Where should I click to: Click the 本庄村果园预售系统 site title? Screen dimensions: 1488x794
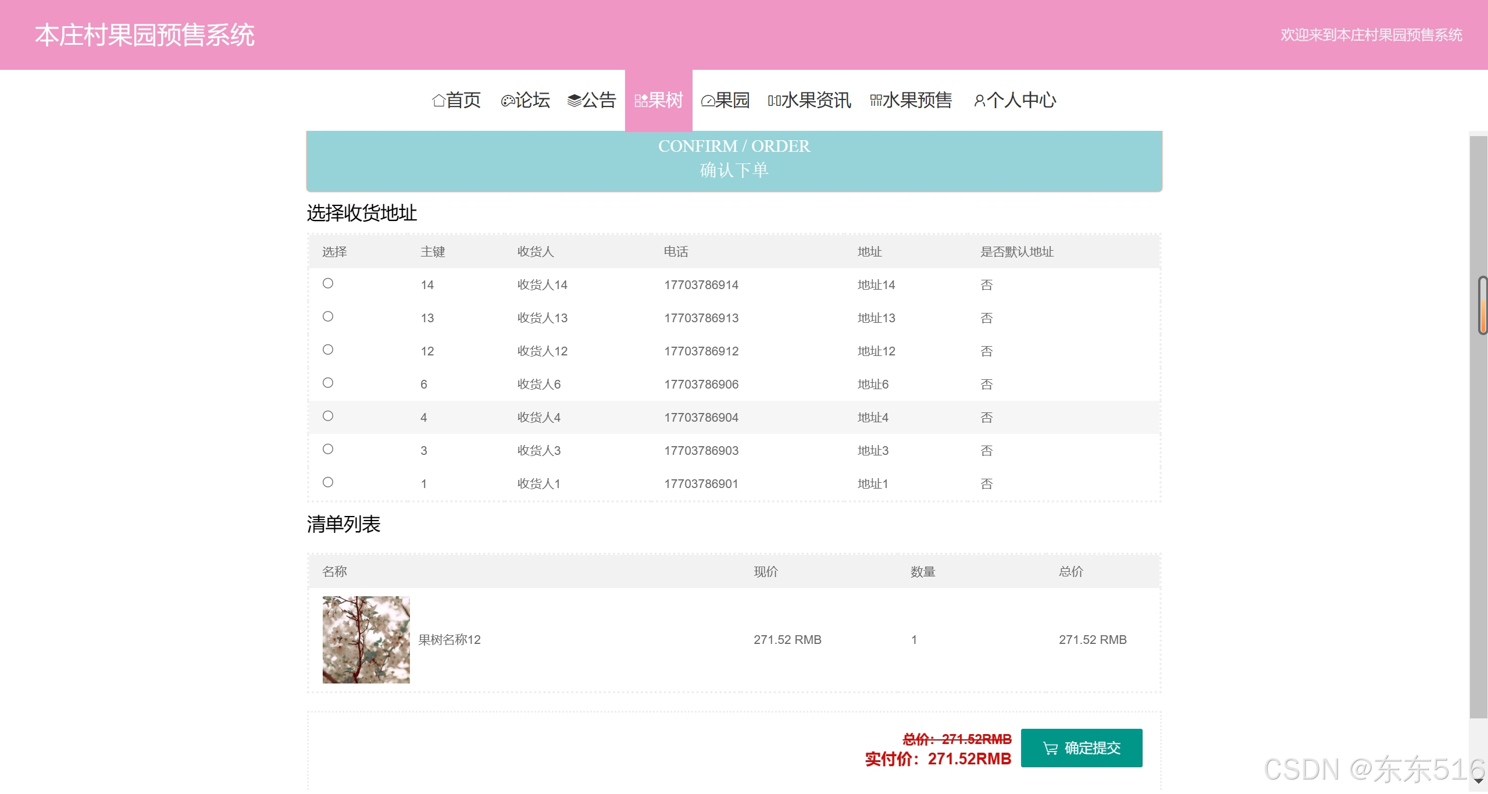(x=144, y=35)
